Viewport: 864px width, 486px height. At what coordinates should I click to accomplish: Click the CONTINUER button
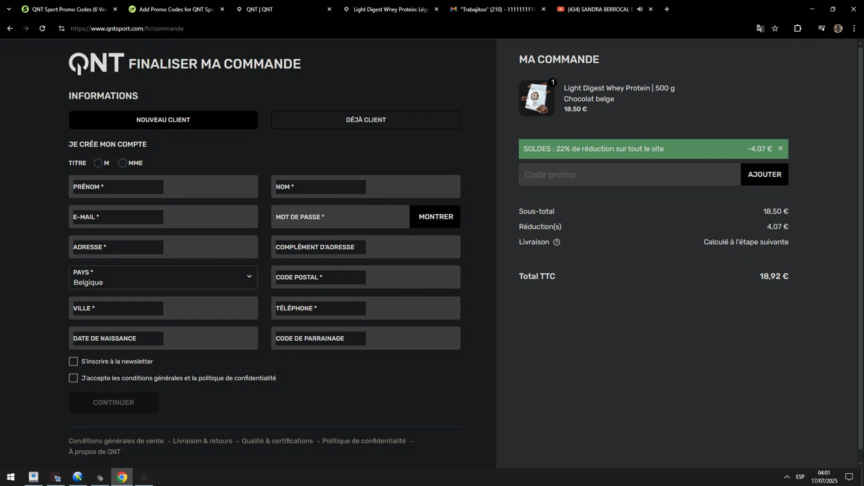[x=113, y=403]
